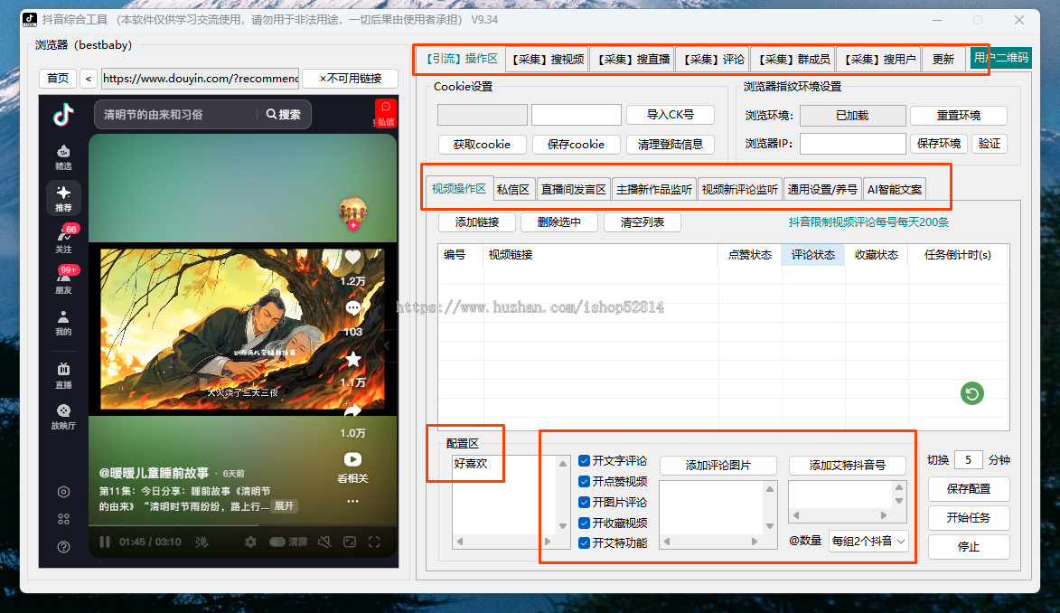This screenshot has width=1060, height=613.
Task: Uncheck 开文字评论 checkbox
Action: point(584,461)
